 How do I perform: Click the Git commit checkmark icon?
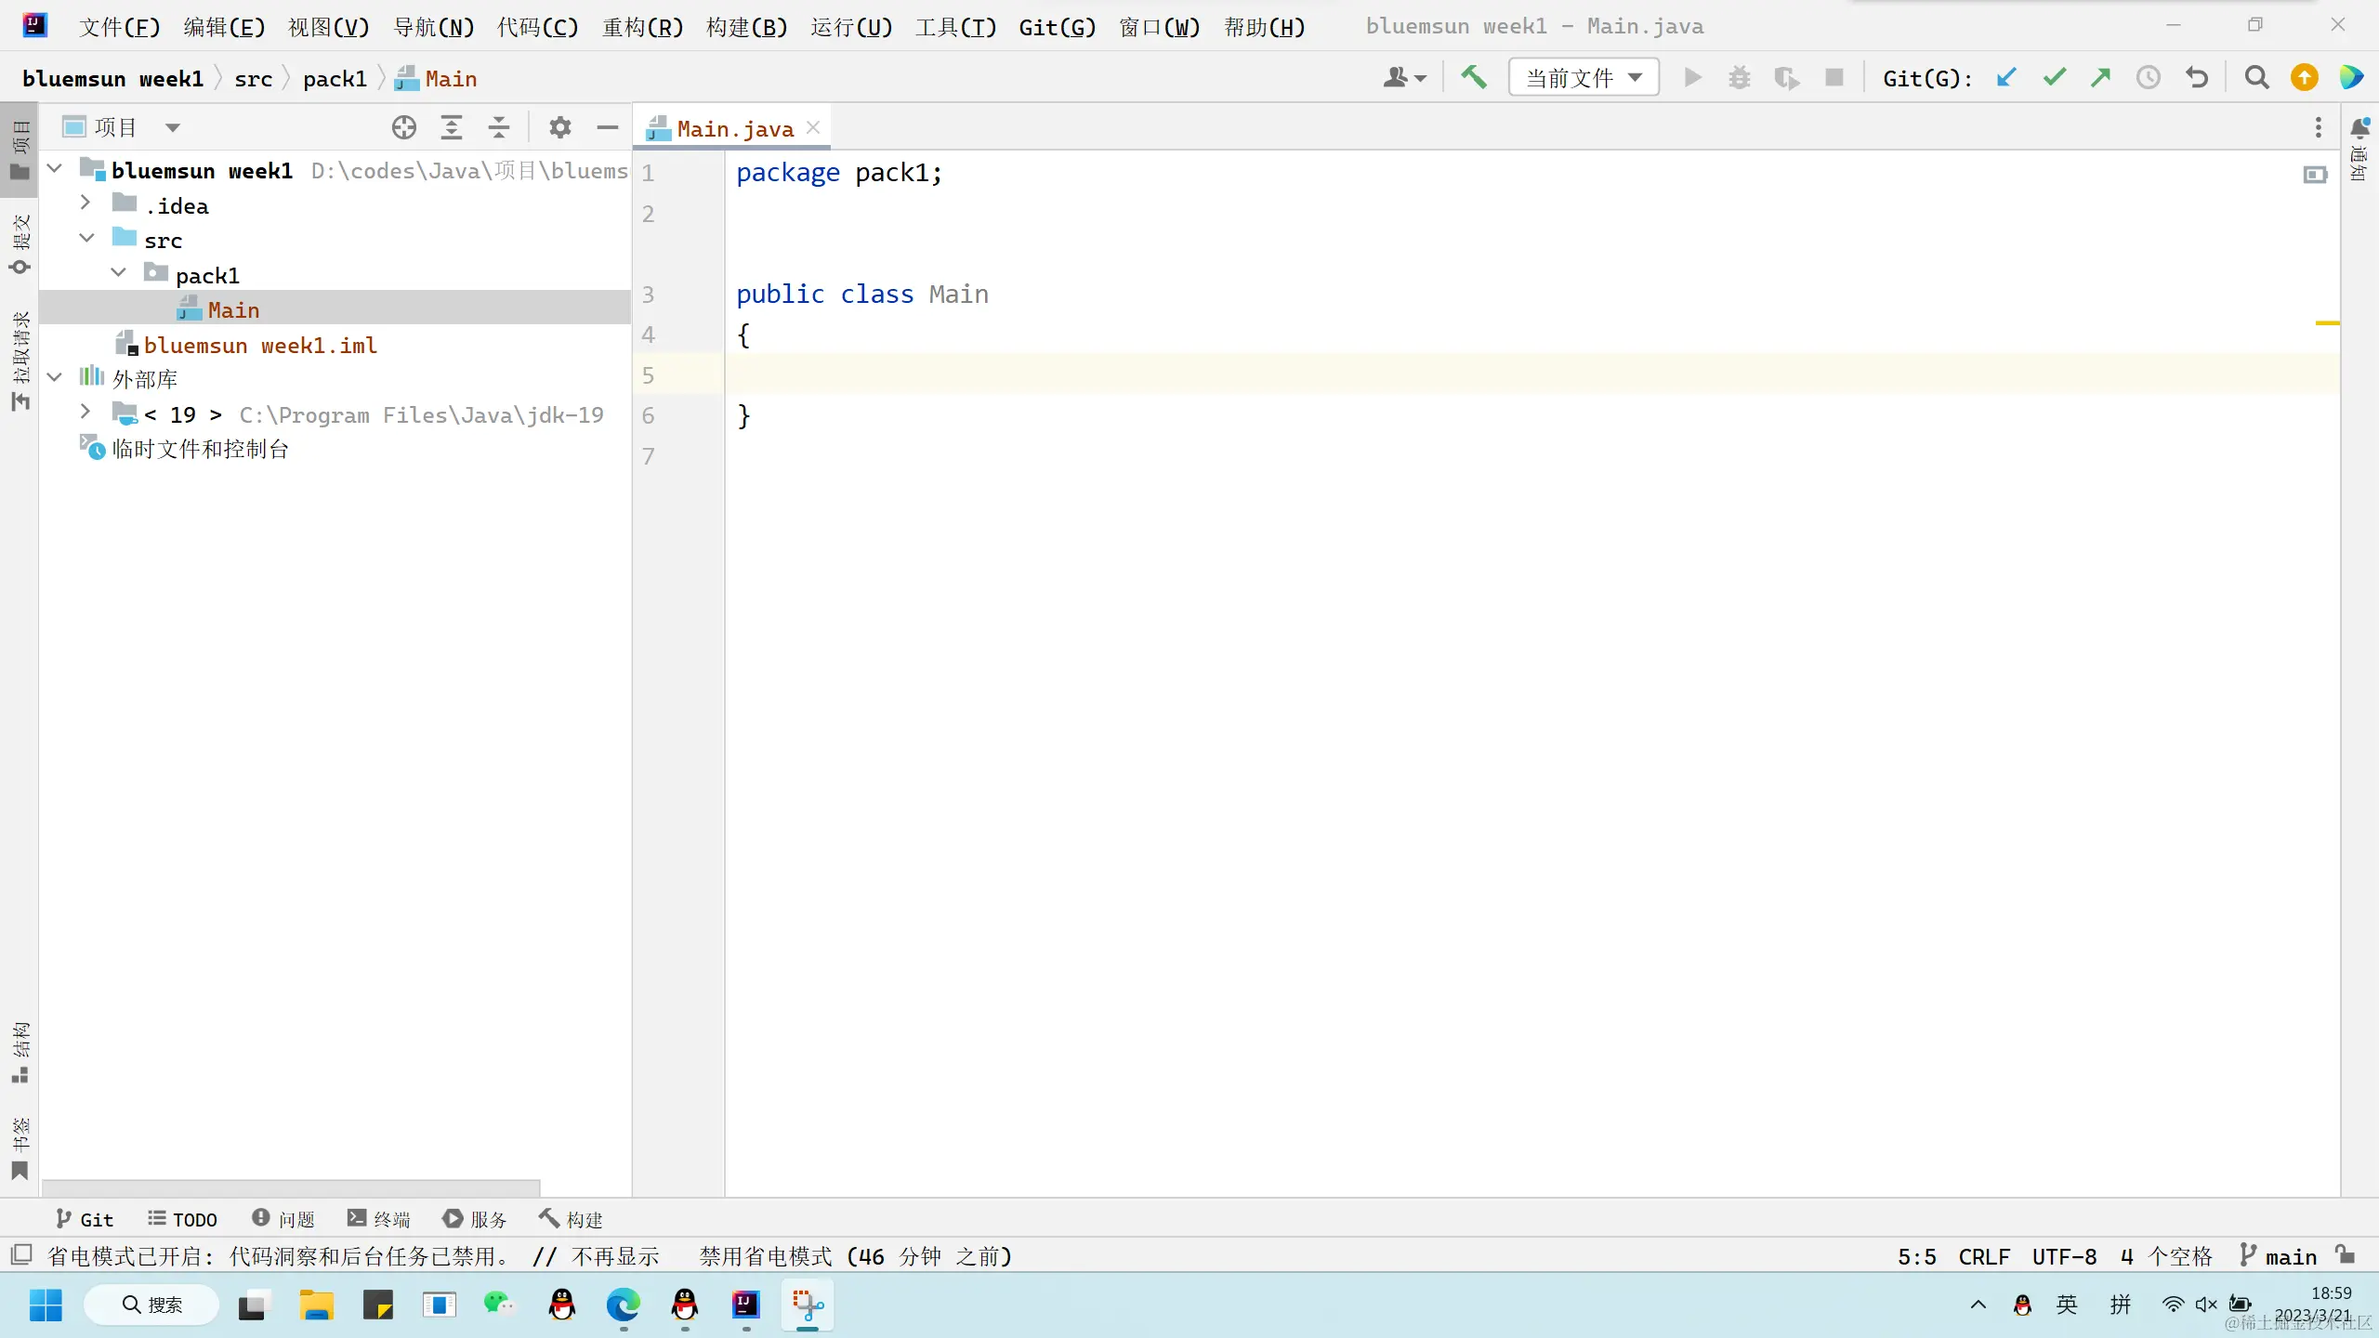click(x=2054, y=78)
